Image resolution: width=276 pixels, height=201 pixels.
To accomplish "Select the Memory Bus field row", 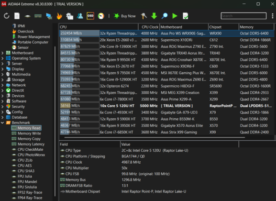I will (x=149, y=179).
